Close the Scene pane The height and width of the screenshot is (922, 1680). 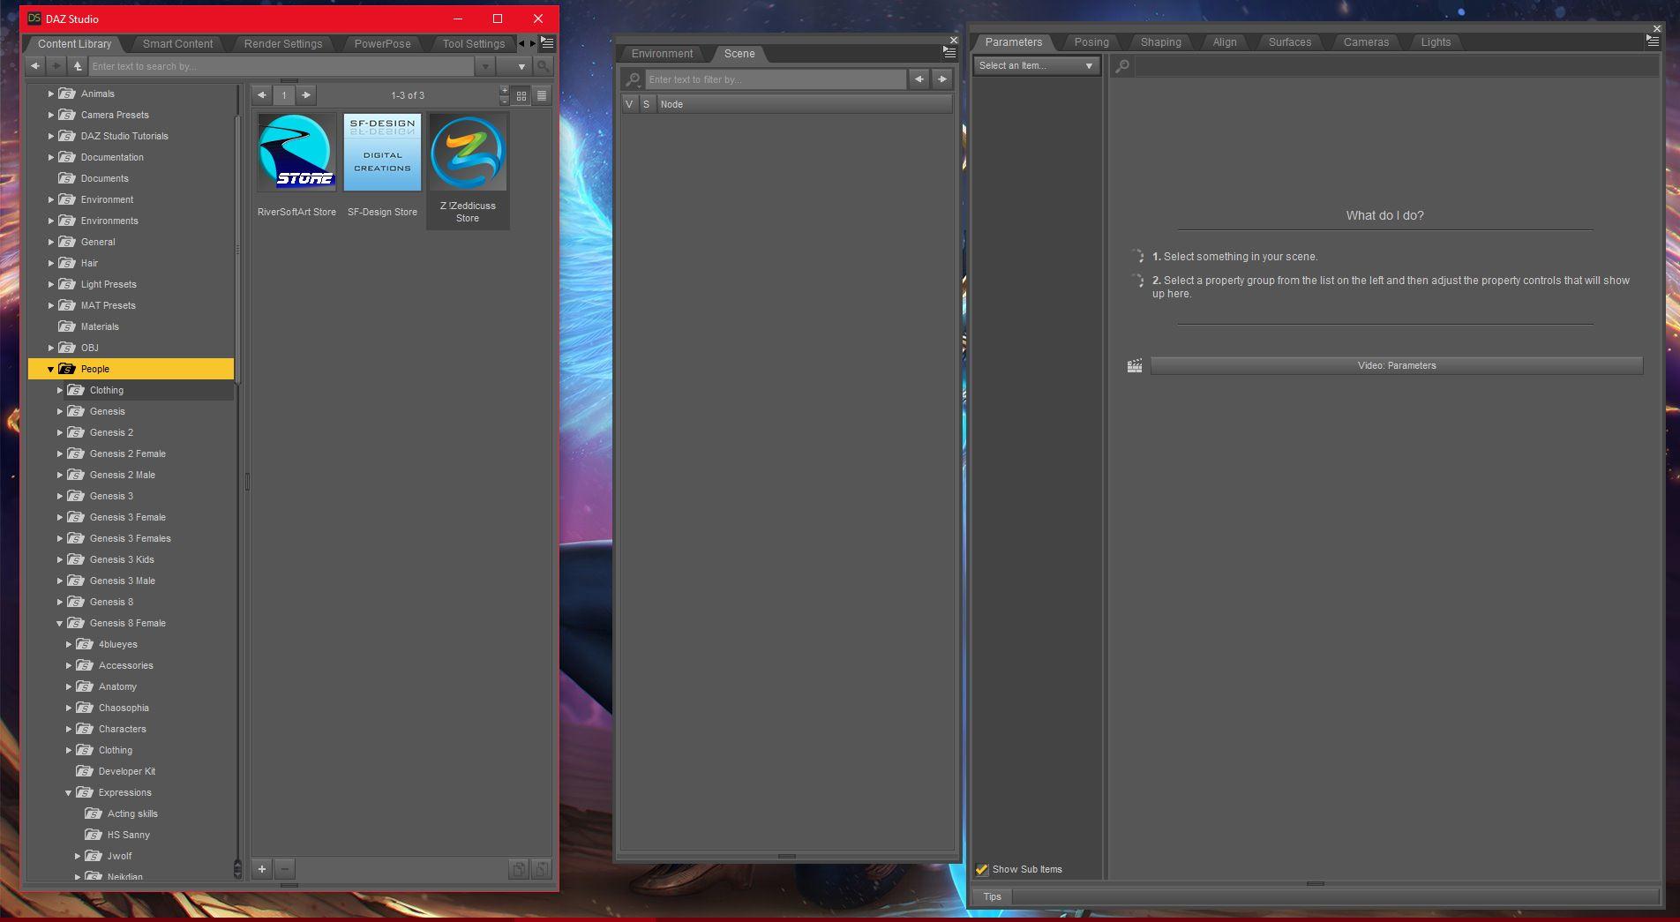point(954,40)
